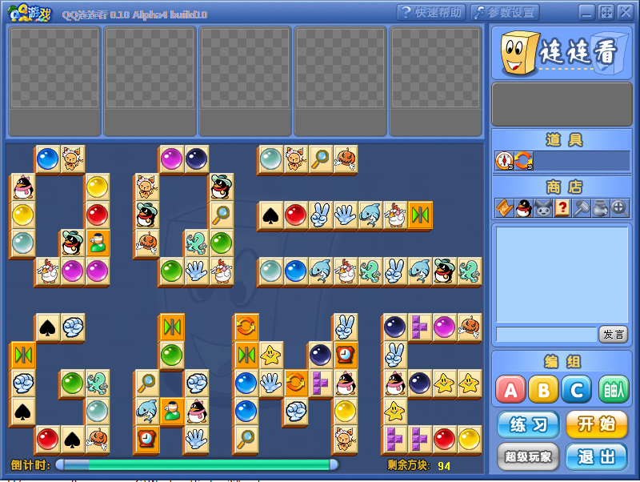The height and width of the screenshot is (482, 640).
Task: Select the green 自由人 free group button
Action: pos(614,390)
